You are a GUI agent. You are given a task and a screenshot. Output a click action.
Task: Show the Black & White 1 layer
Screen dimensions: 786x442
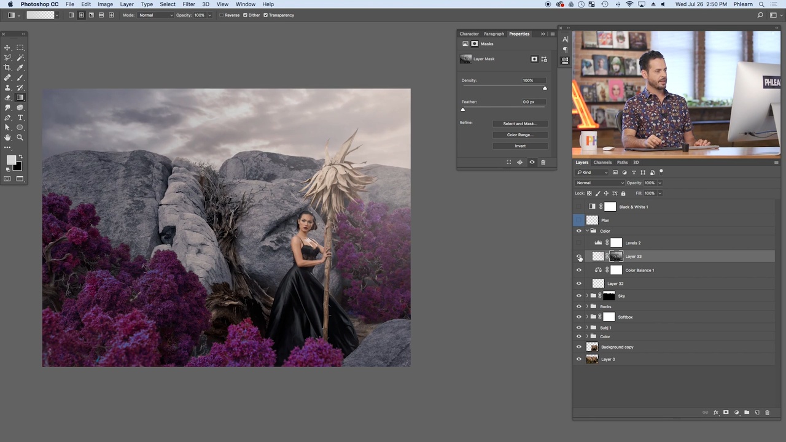click(x=578, y=207)
